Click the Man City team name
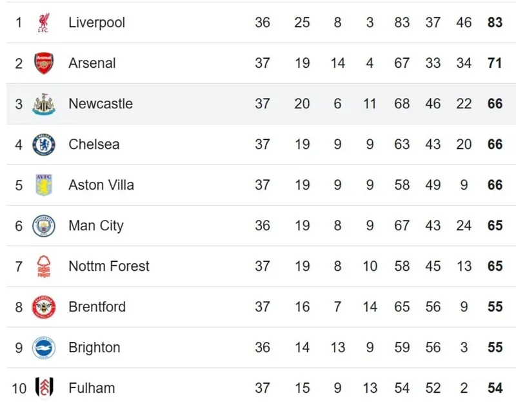 pyautogui.click(x=96, y=226)
